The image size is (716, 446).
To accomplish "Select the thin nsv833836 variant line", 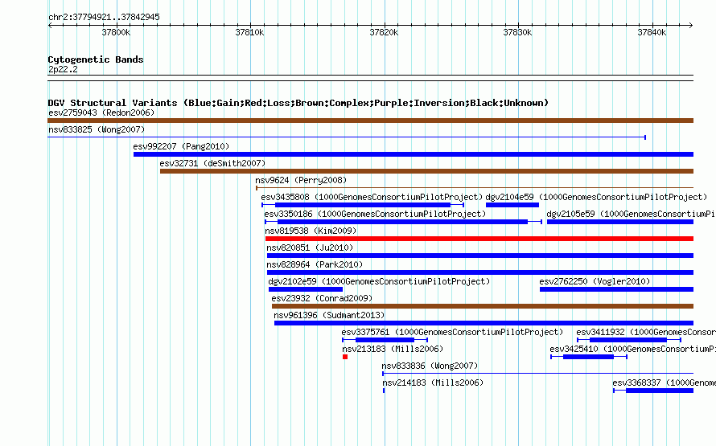I will (538, 374).
